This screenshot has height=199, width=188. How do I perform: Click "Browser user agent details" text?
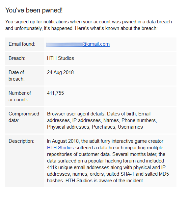click(76, 114)
